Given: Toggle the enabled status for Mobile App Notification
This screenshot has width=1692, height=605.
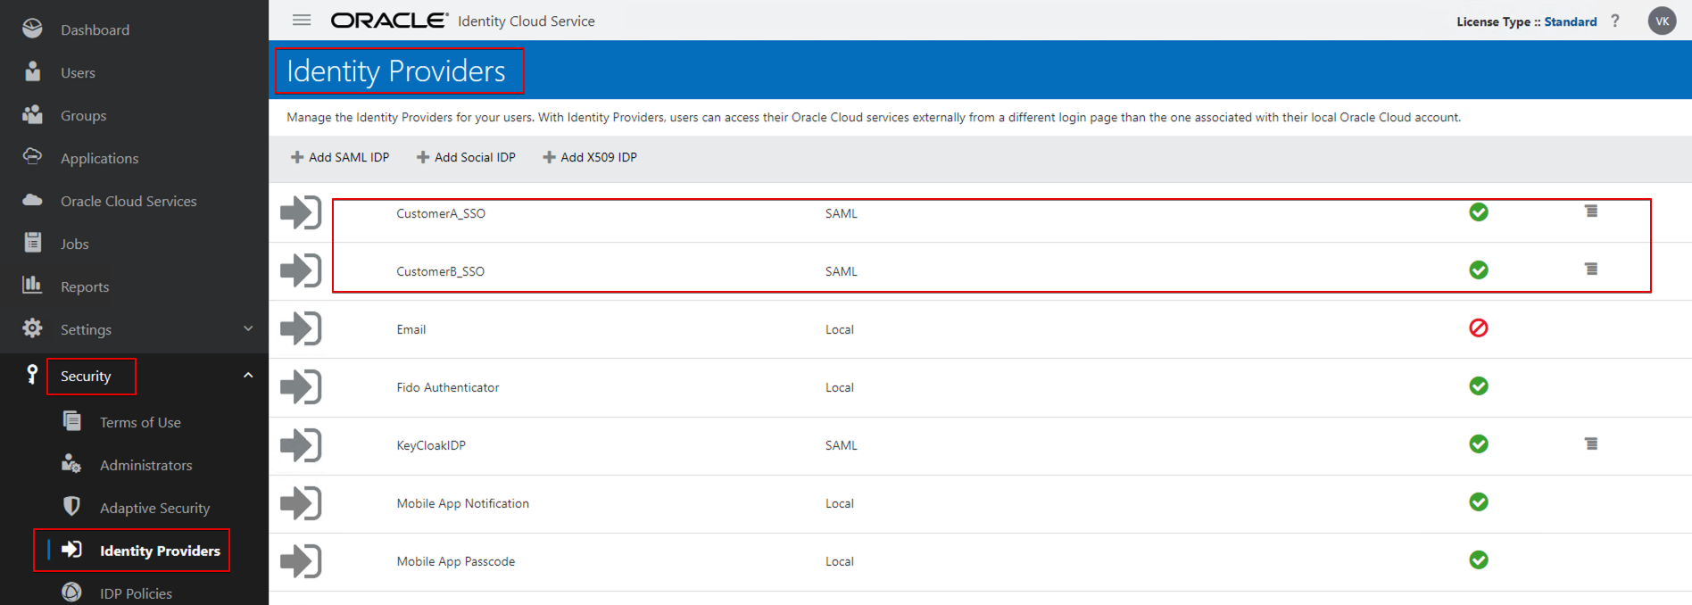Looking at the screenshot, I should click(1478, 502).
